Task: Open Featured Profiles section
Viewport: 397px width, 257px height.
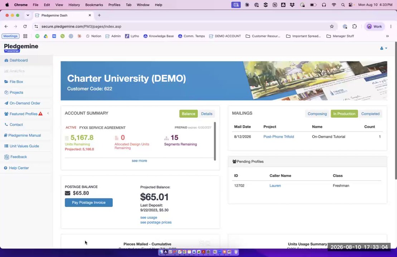Action: [21, 114]
